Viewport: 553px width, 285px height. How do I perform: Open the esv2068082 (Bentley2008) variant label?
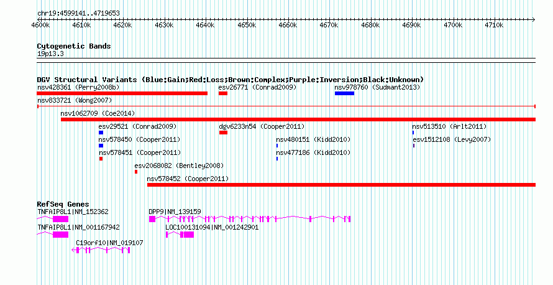click(x=179, y=166)
